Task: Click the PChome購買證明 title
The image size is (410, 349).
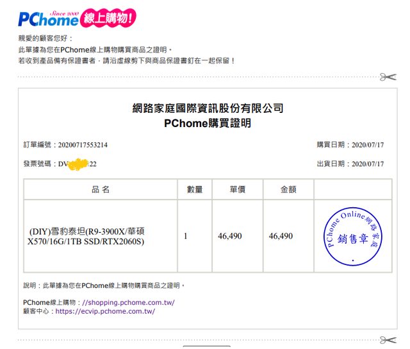Action: point(208,123)
